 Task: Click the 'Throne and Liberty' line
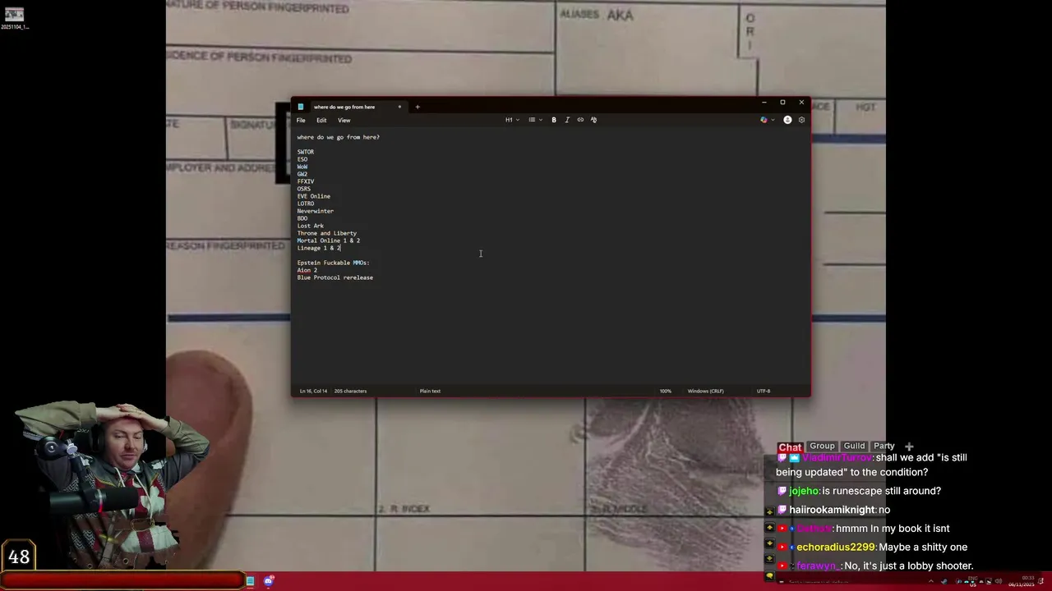pyautogui.click(x=327, y=233)
